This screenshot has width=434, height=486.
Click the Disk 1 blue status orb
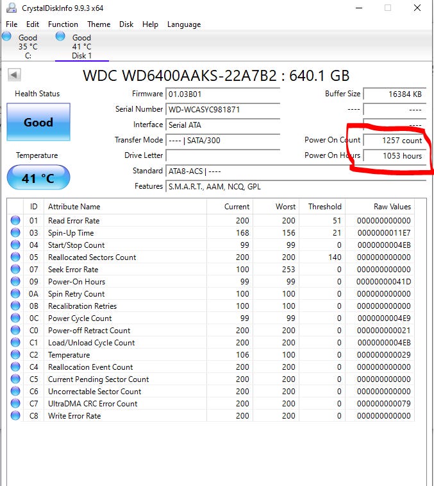pyautogui.click(x=60, y=36)
